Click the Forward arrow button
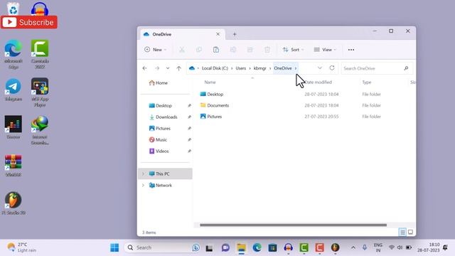 pos(157,68)
